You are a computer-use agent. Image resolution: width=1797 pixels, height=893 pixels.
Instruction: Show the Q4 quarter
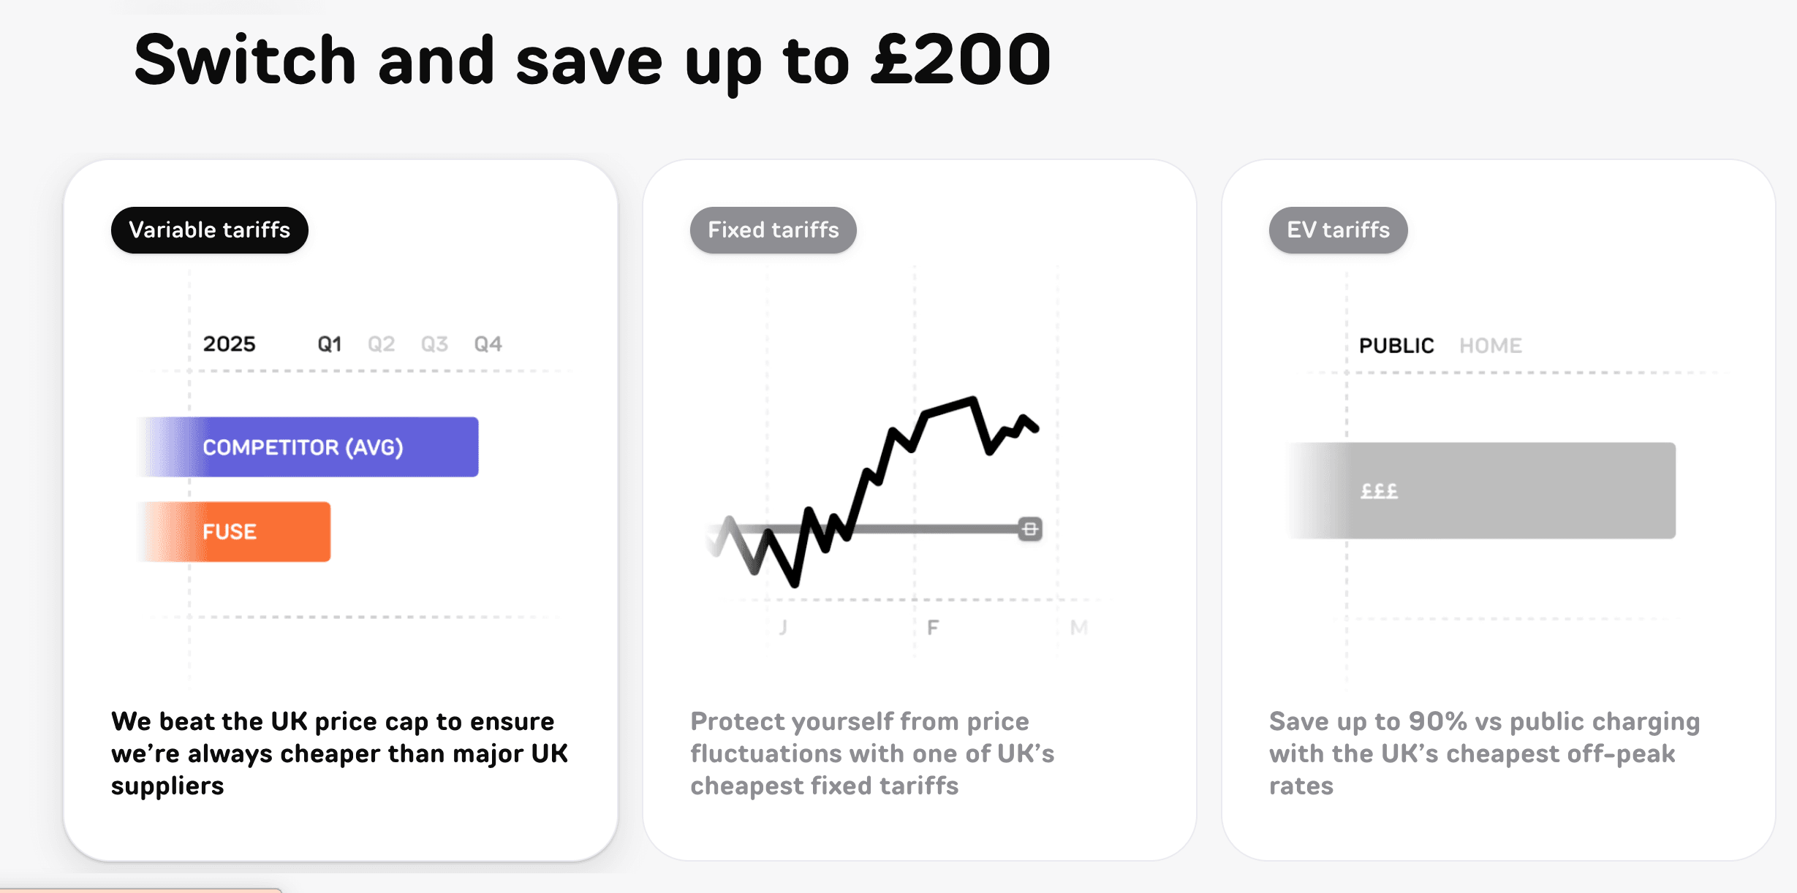click(488, 344)
